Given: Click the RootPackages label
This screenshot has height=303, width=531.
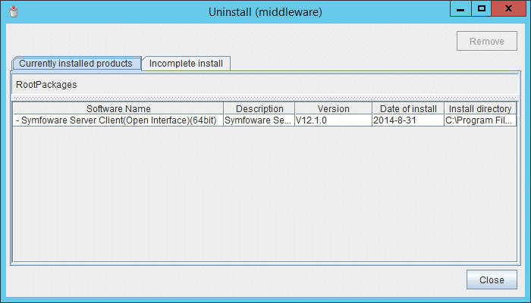Looking at the screenshot, I should click(x=46, y=85).
